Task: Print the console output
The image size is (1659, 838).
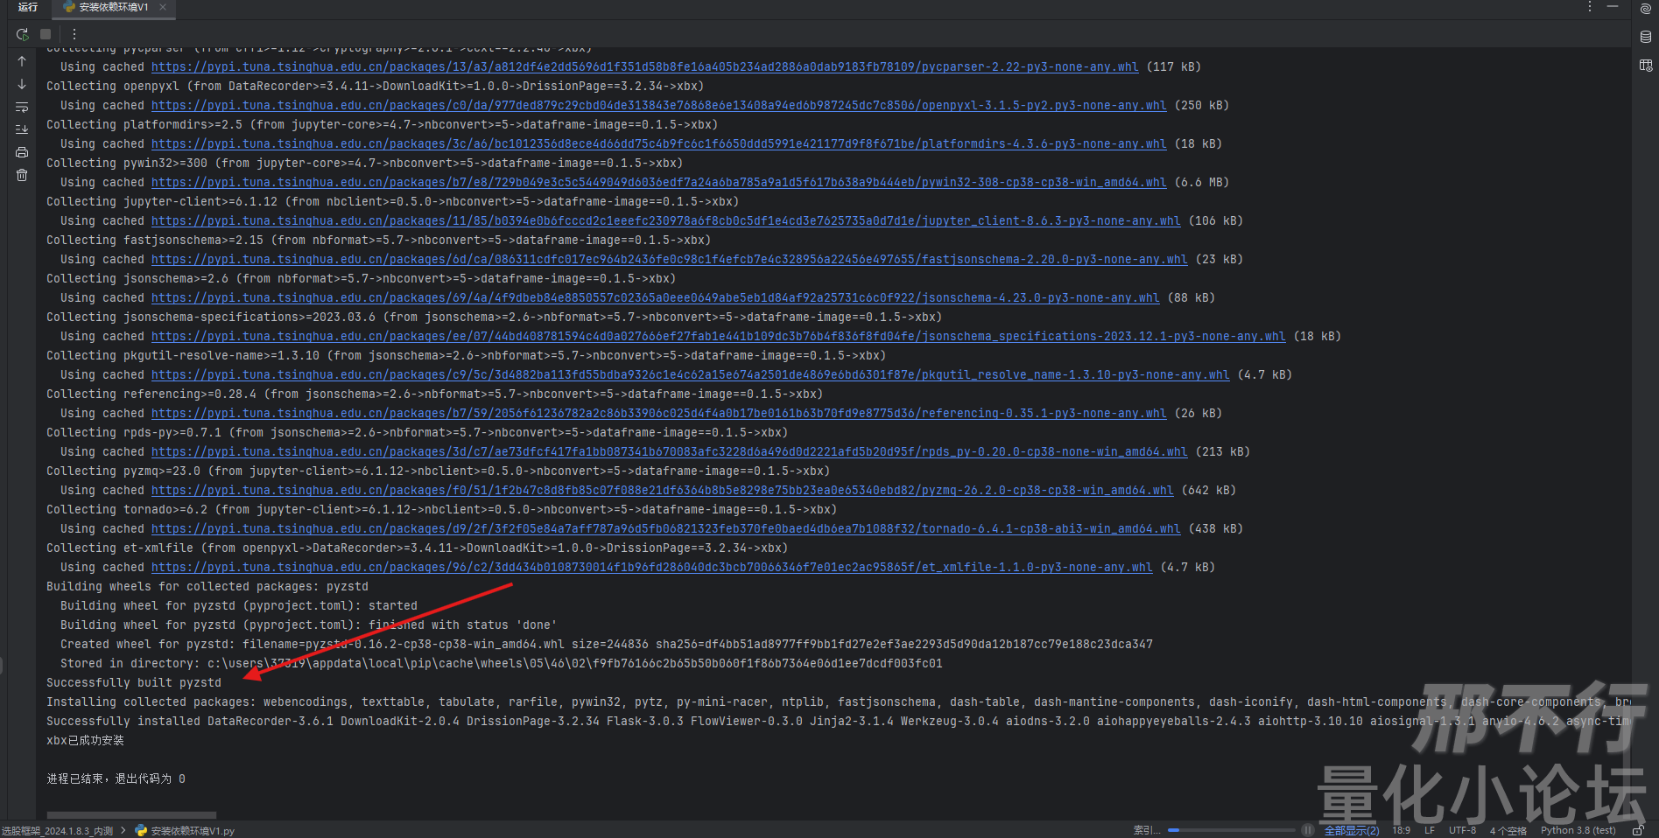Action: (22, 152)
